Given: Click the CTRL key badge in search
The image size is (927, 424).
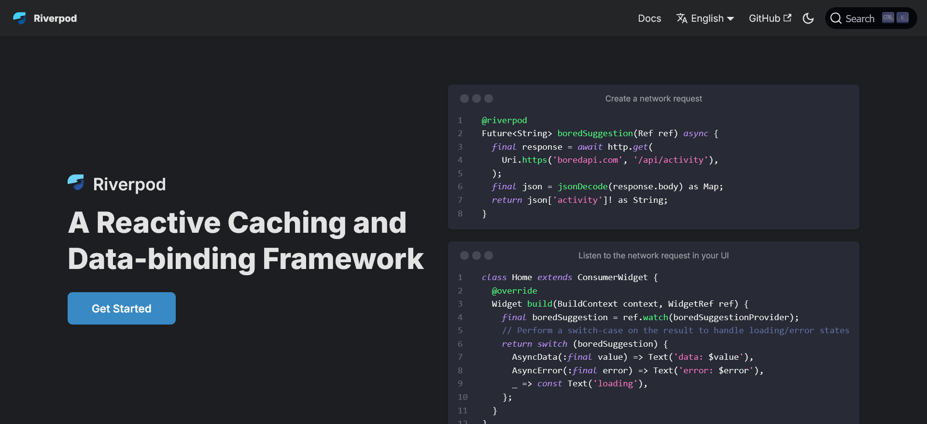Looking at the screenshot, I should tap(888, 18).
